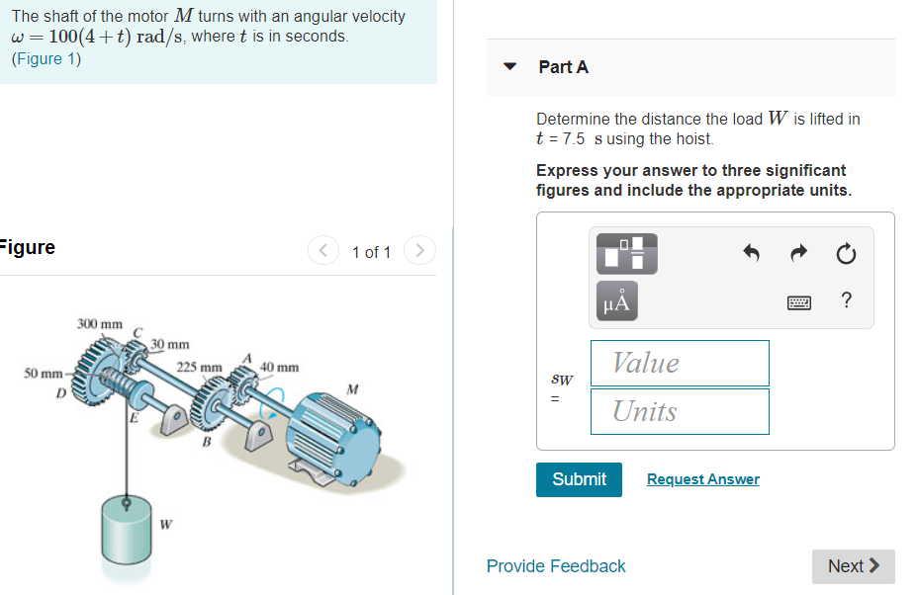The height and width of the screenshot is (595, 918).
Task: Redo the last equation edit
Action: pyautogui.click(x=798, y=253)
